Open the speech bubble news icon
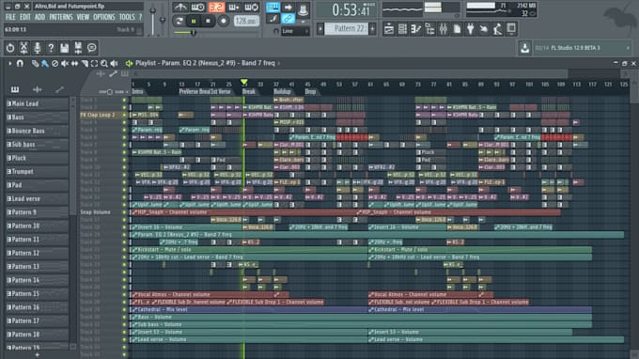This screenshot has height=359, width=639. point(92,48)
